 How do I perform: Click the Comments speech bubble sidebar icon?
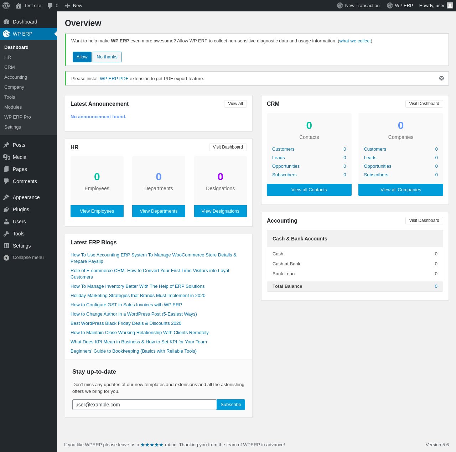pyautogui.click(x=6, y=181)
